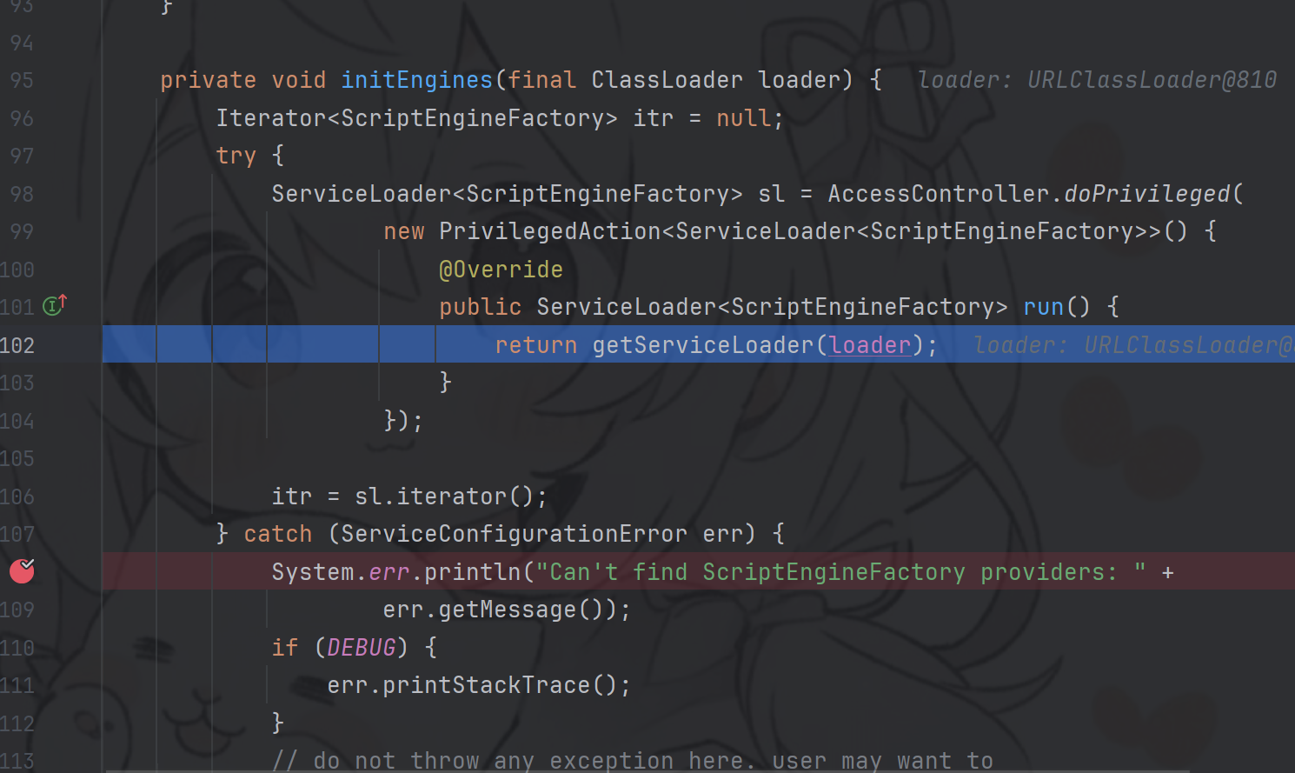This screenshot has height=773, width=1295.
Task: Click the @Override annotation
Action: click(x=501, y=270)
